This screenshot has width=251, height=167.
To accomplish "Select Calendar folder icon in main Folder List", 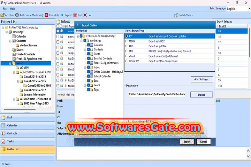I will (14, 36).
